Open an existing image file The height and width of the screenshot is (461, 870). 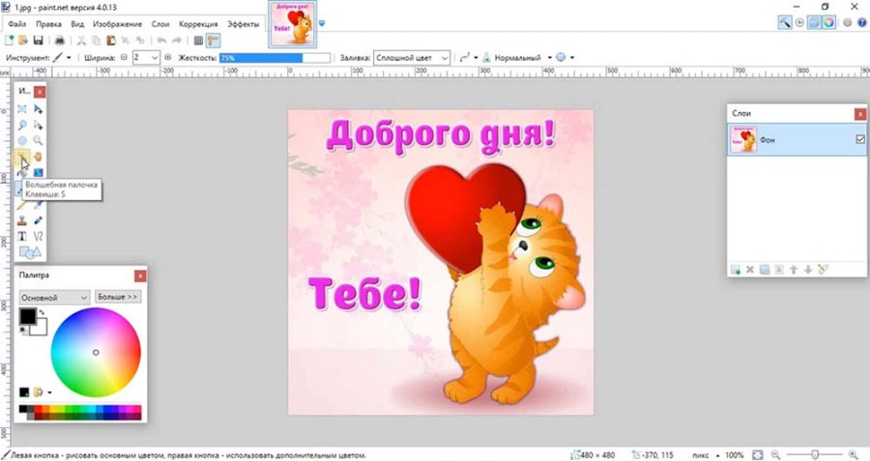coord(23,41)
